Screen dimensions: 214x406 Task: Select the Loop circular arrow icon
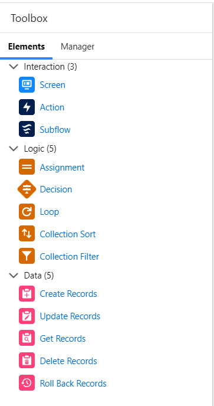point(27,211)
